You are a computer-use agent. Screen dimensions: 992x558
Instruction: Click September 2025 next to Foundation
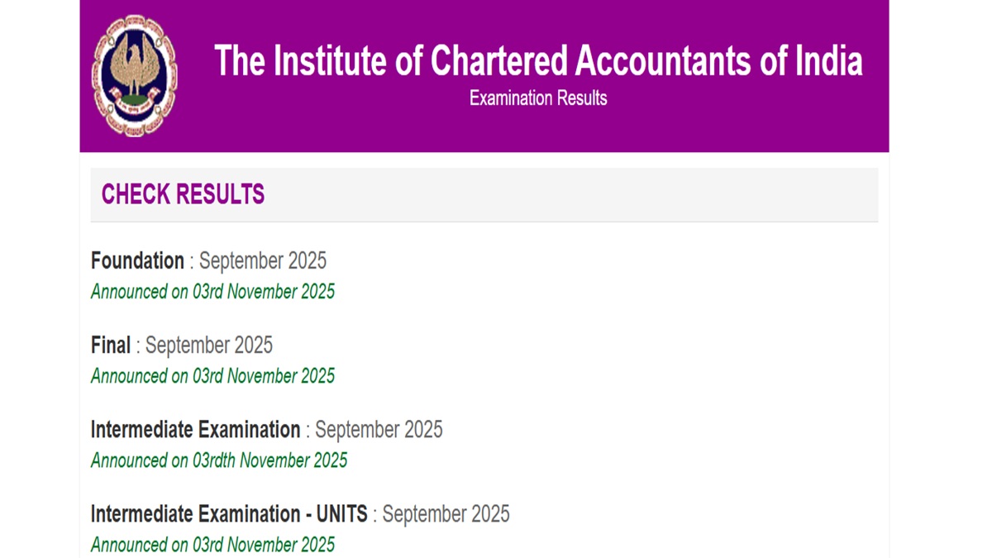coord(261,260)
